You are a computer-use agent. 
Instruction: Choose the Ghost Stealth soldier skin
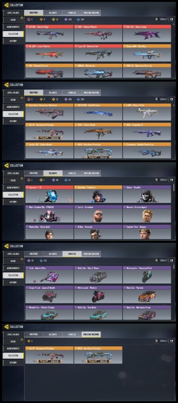click(x=147, y=194)
